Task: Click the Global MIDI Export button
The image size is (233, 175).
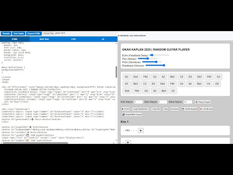Action: (x=132, y=114)
